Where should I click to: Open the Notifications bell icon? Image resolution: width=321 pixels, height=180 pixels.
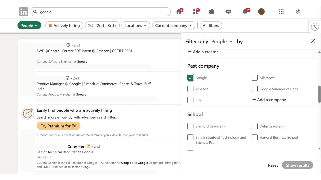(x=245, y=12)
